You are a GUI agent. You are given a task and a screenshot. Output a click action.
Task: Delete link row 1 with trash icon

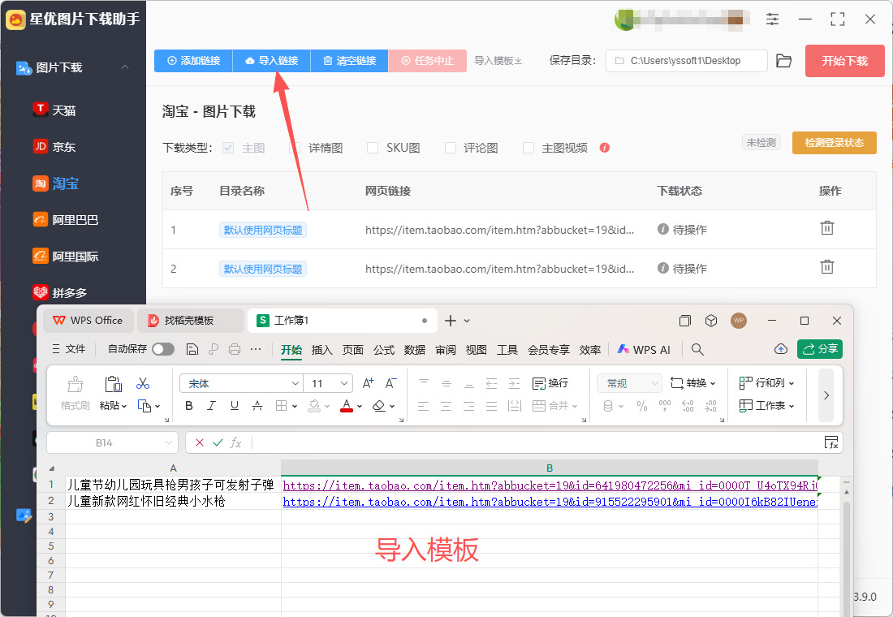pyautogui.click(x=826, y=228)
